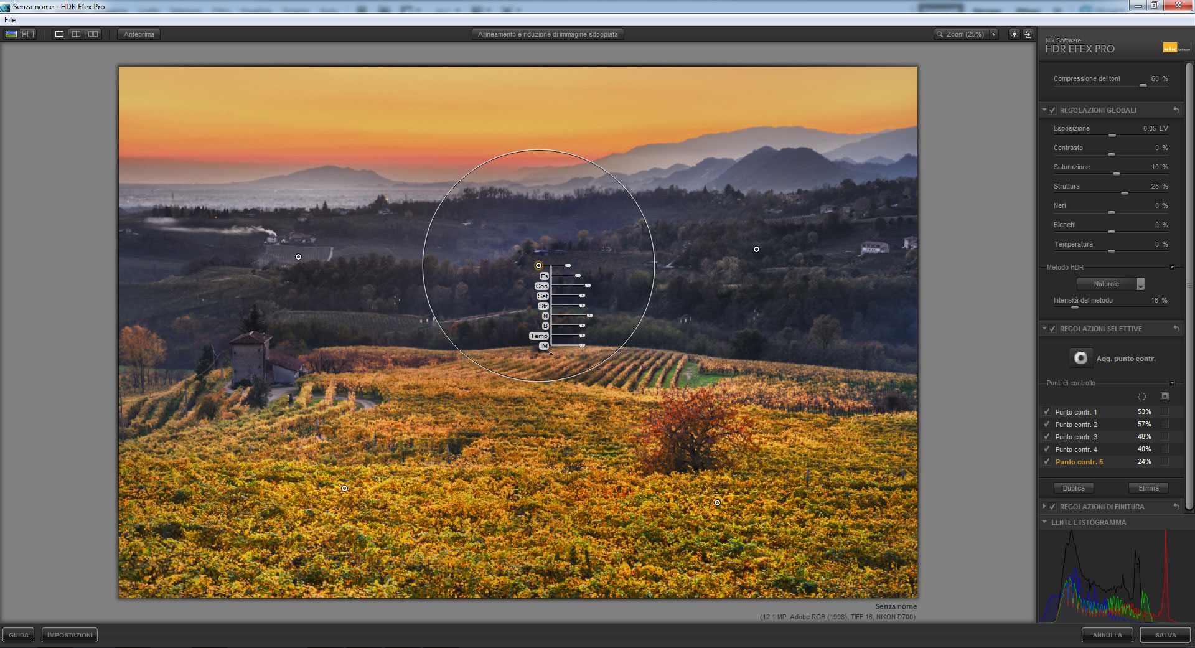Click the IM control point label
Image resolution: width=1195 pixels, height=648 pixels.
point(543,345)
